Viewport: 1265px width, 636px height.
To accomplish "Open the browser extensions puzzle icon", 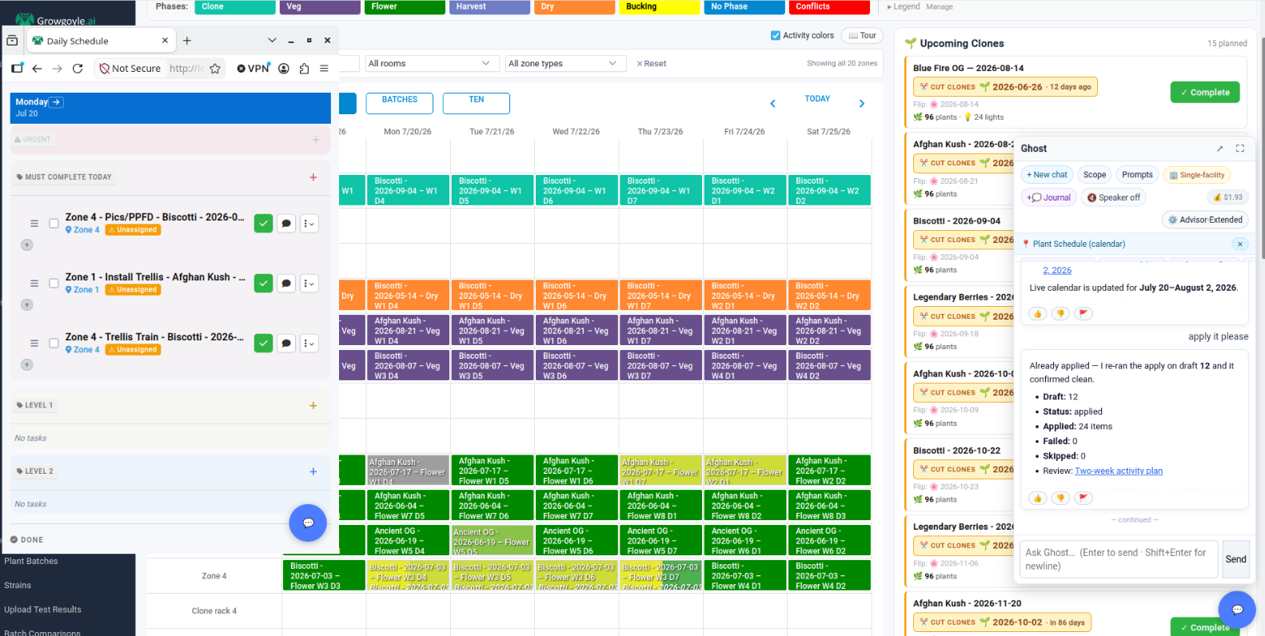I will [304, 69].
